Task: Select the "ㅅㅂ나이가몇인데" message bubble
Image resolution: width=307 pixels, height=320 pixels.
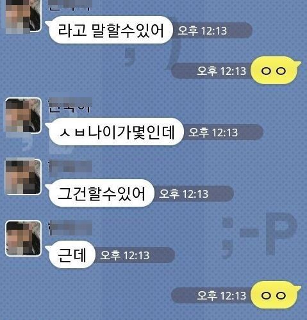Action: point(115,132)
